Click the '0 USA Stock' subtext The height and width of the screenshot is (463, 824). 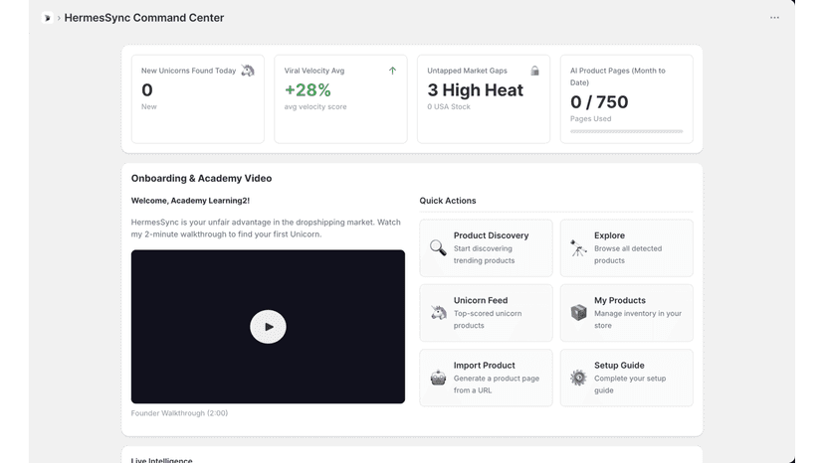pos(449,106)
